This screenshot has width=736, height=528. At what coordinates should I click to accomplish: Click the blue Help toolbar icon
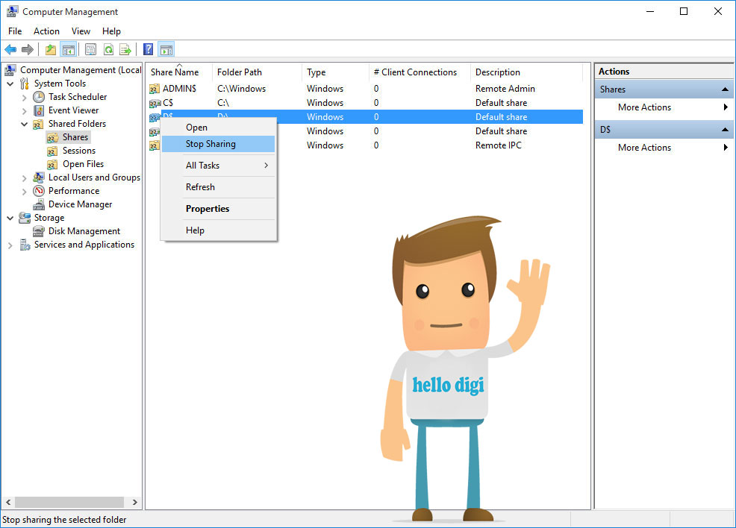(149, 49)
